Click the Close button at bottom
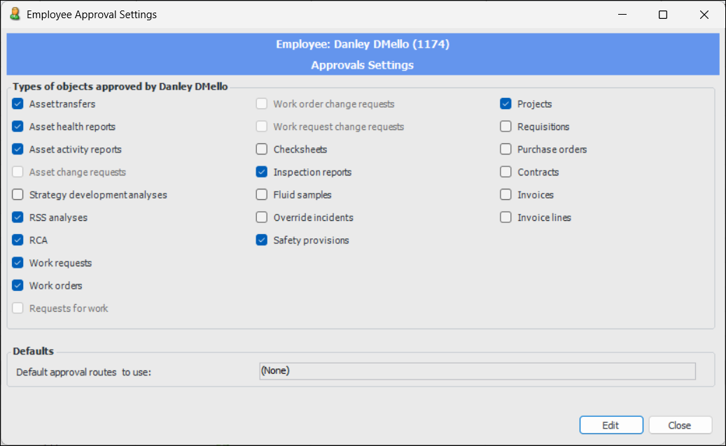 [x=680, y=425]
